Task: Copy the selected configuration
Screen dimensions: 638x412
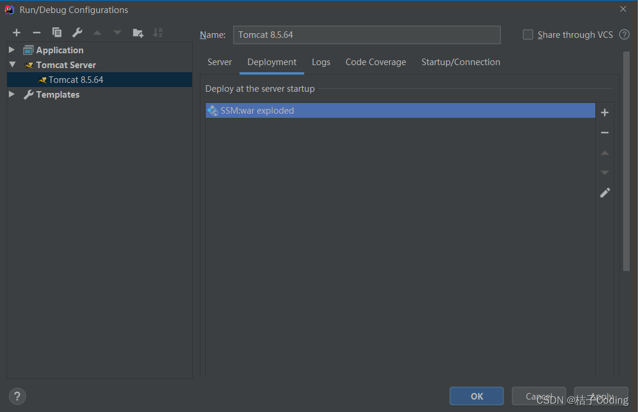Action: click(x=57, y=33)
